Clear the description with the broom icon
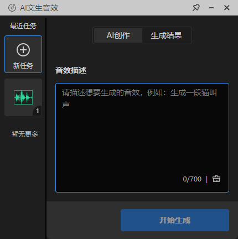This screenshot has width=238, height=239. [216, 179]
